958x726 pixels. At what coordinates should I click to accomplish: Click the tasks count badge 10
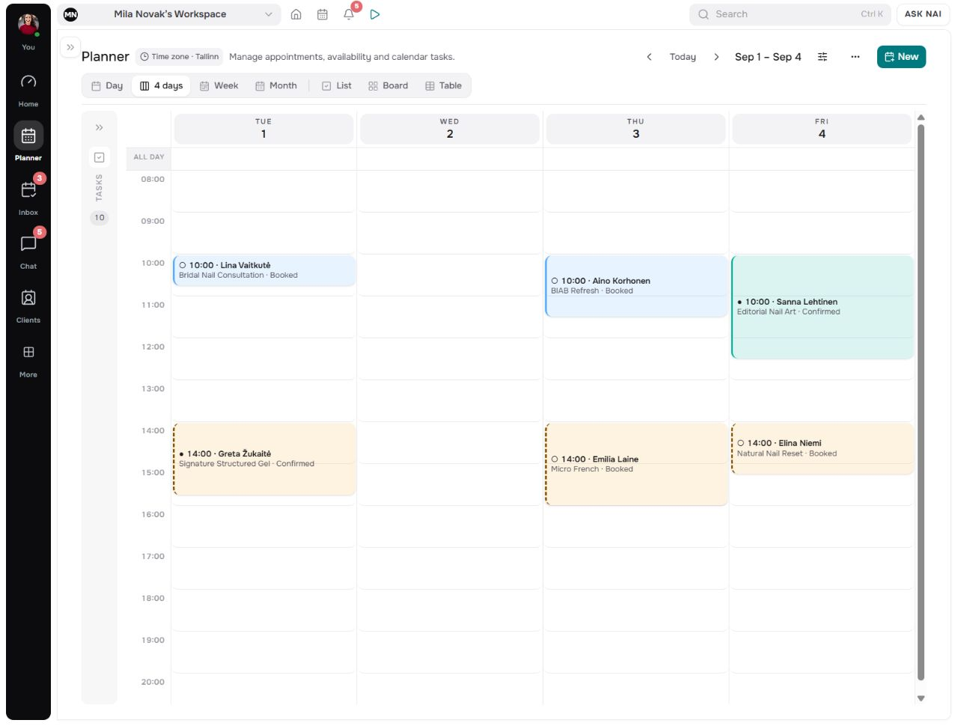[x=100, y=218]
